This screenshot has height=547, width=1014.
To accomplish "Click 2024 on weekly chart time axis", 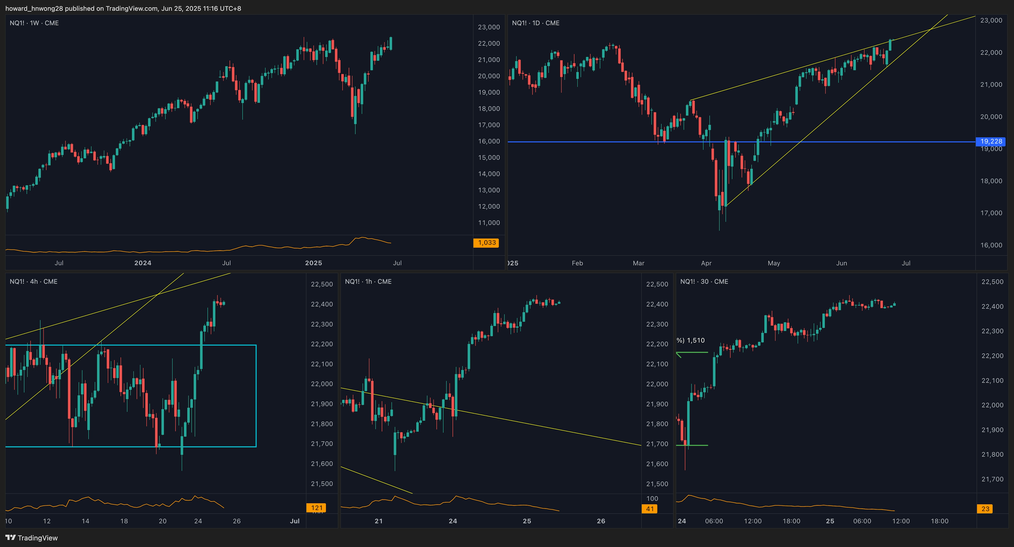I will (x=143, y=263).
